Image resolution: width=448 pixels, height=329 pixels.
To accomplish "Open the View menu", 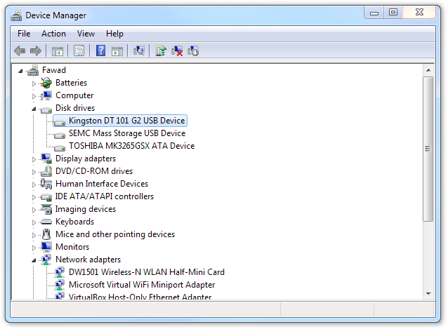I will [x=86, y=34].
